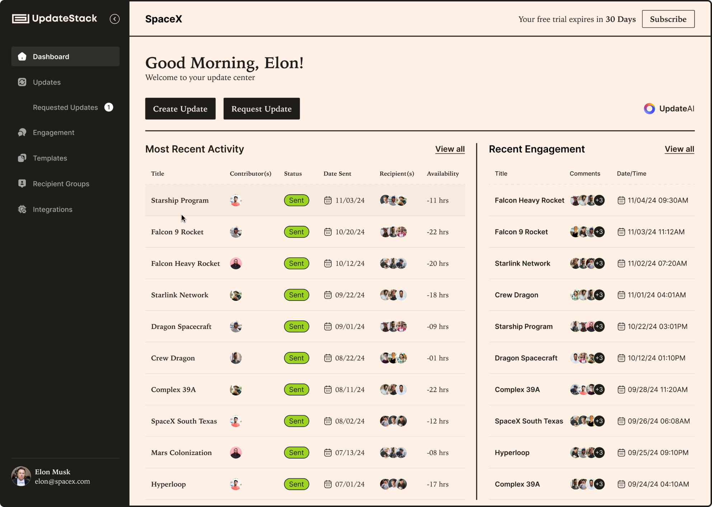The width and height of the screenshot is (712, 507).
Task: Click the Availability column header
Action: coord(443,173)
